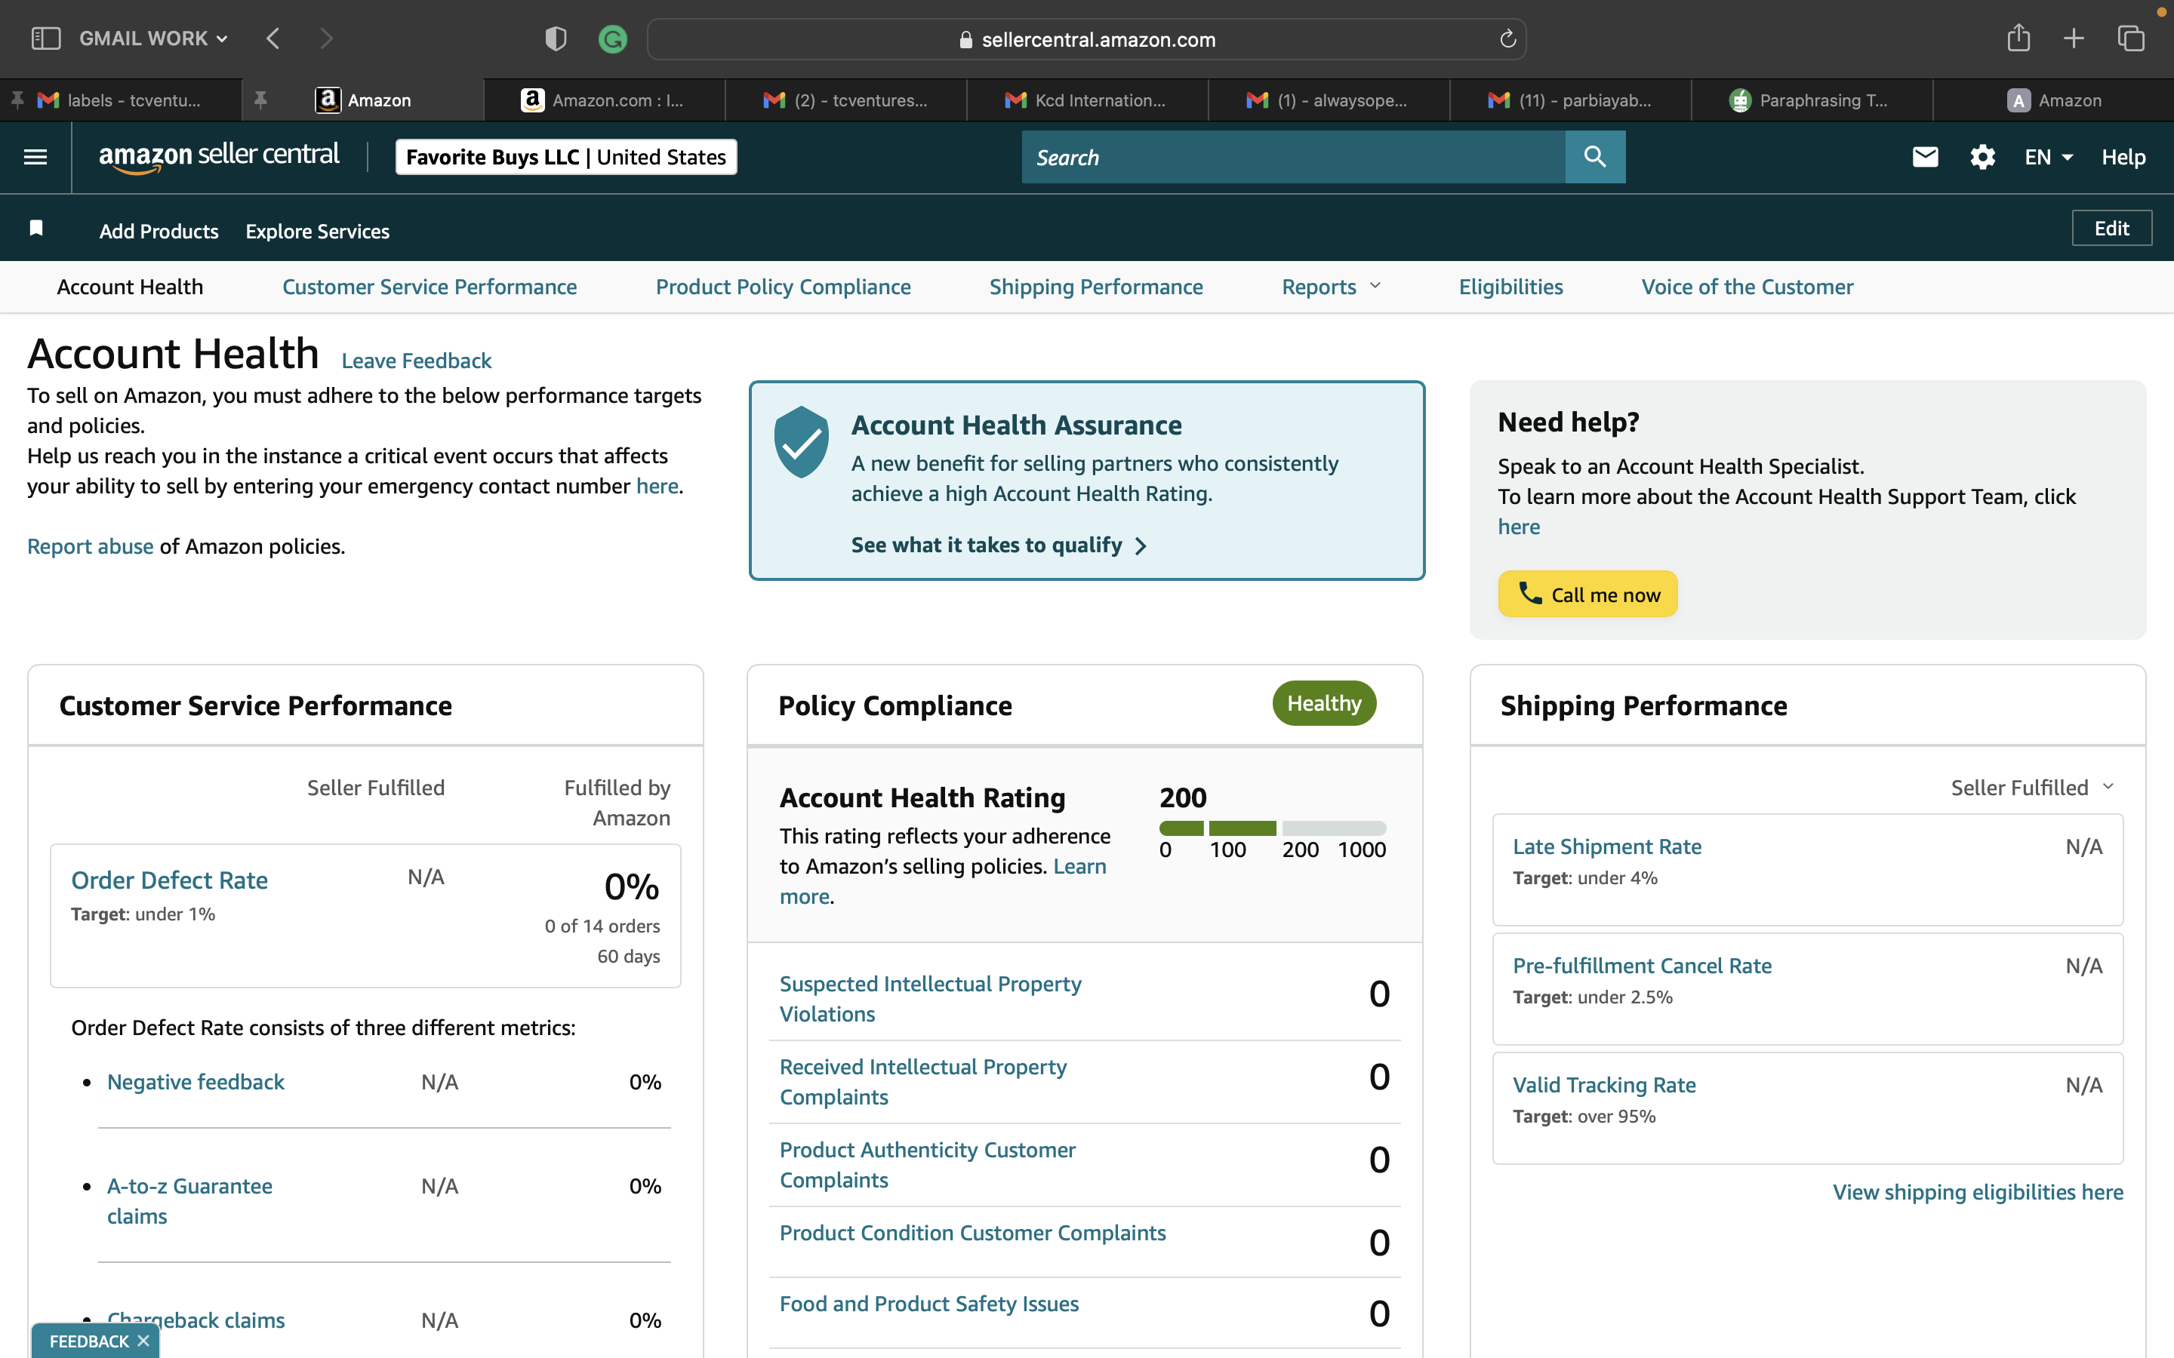The image size is (2174, 1358).
Task: Switch to the (11) - parbiayab... tab
Action: 1570,100
